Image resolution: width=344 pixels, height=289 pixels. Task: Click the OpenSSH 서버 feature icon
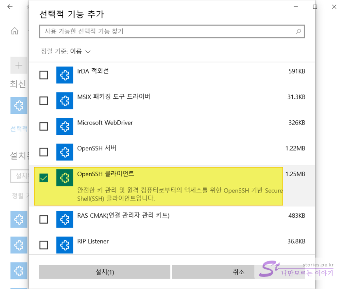point(64,152)
